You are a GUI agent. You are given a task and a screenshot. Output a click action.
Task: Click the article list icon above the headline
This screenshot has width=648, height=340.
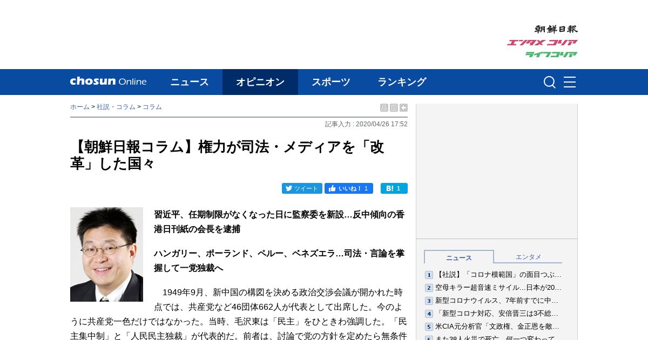394,108
